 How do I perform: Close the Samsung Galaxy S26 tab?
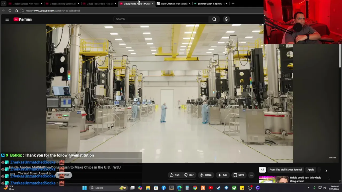click(x=79, y=4)
